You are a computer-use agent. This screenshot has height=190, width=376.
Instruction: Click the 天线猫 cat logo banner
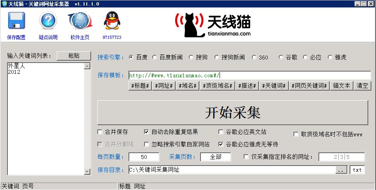click(x=213, y=25)
